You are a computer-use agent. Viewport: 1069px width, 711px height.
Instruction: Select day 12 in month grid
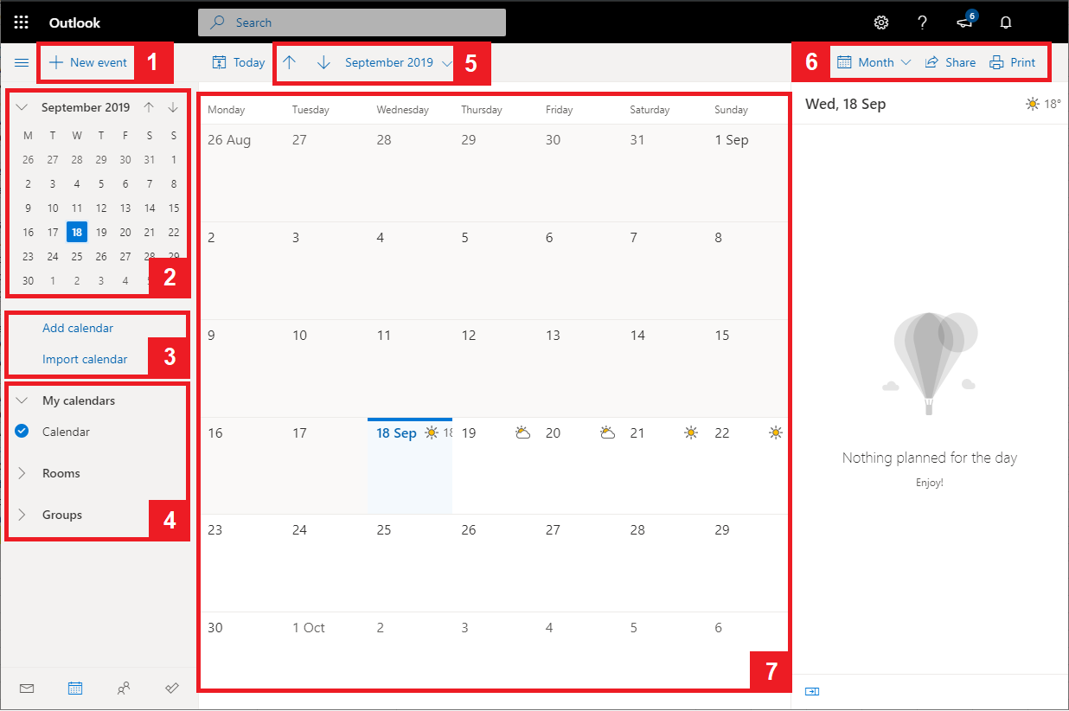[x=495, y=368]
